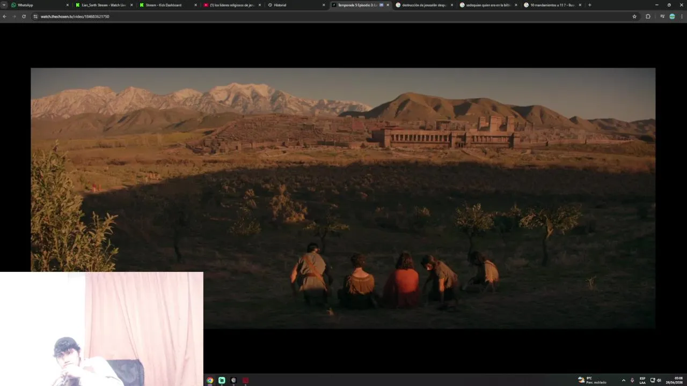Close the Historial tab
The height and width of the screenshot is (386, 687).
[324, 5]
